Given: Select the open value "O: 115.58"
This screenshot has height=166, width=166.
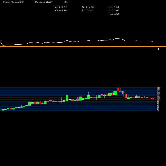Looking at the screenshot, I should click(x=61, y=7).
